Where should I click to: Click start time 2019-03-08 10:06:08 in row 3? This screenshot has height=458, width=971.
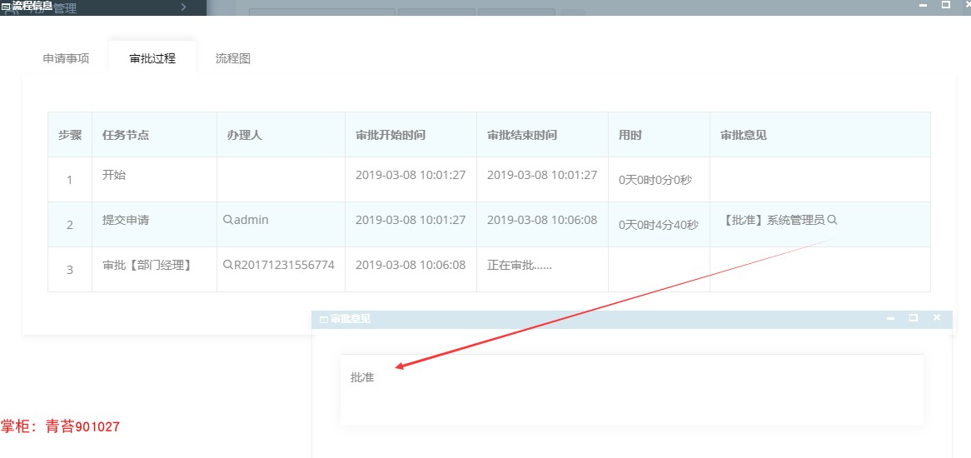411,264
